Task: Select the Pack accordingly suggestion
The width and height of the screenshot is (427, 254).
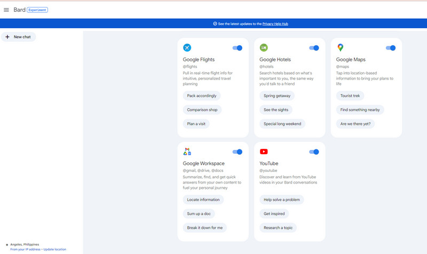Action: pos(202,96)
